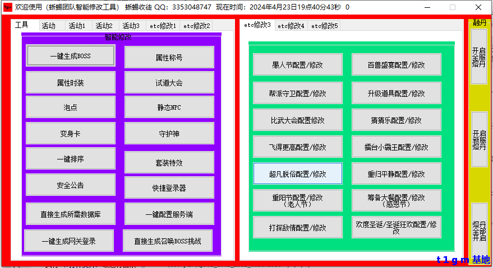Choose the 静态NPC button
This screenshot has height=268, width=493.
point(169,107)
